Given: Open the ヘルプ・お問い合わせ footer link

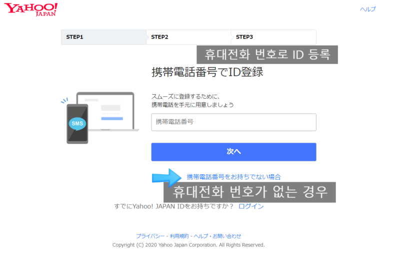Looking at the screenshot, I should (x=217, y=236).
